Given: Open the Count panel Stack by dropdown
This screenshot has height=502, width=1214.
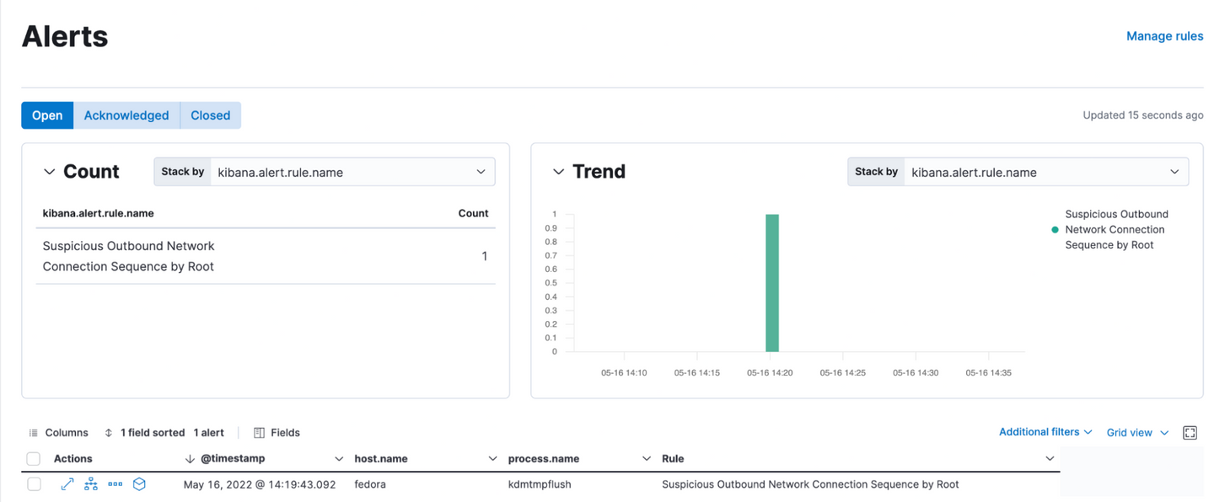Looking at the screenshot, I should (x=352, y=172).
